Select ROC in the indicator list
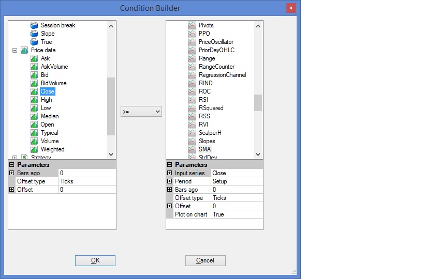The height and width of the screenshot is (279, 424). click(204, 91)
